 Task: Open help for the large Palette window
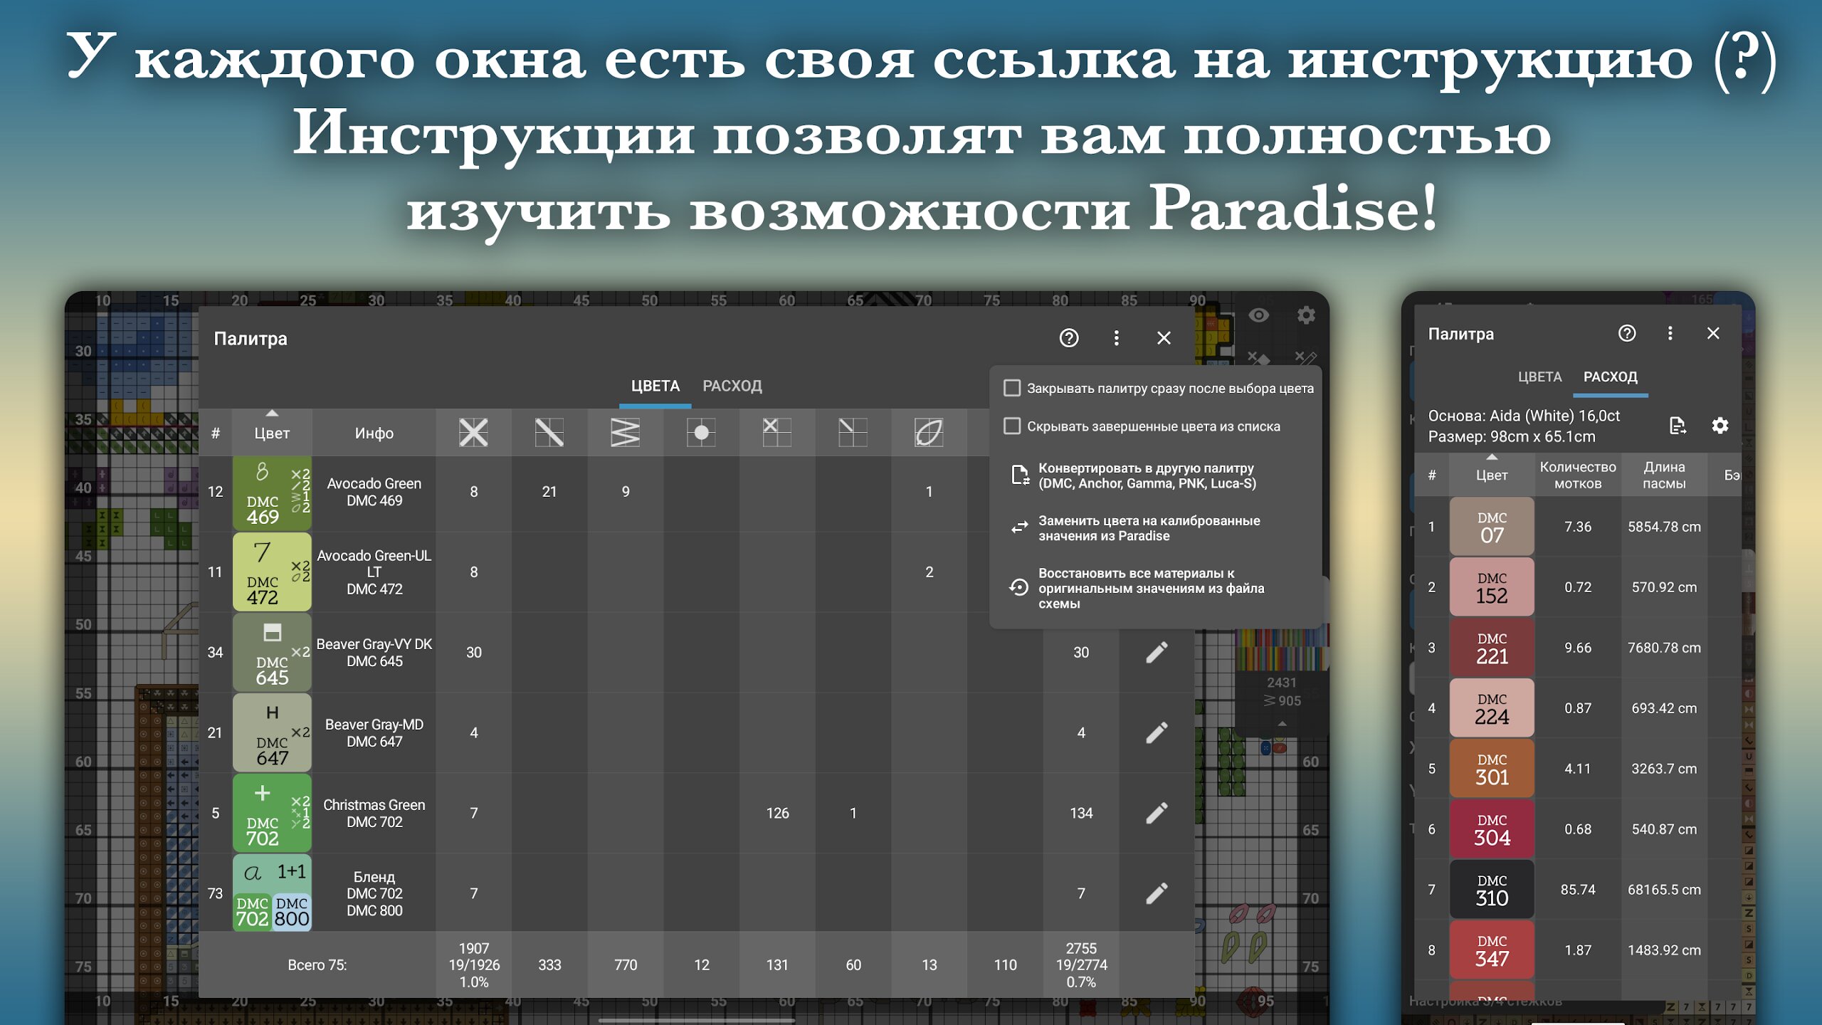[x=1069, y=338]
